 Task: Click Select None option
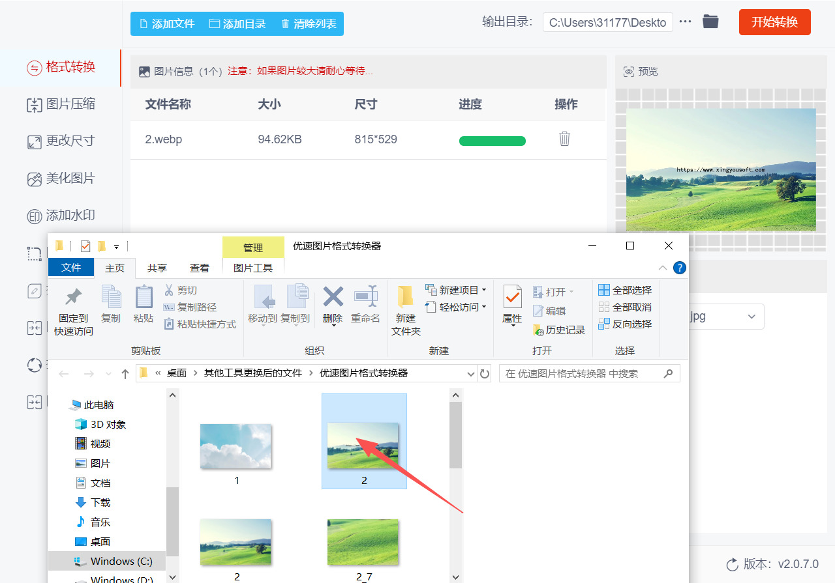coord(625,307)
